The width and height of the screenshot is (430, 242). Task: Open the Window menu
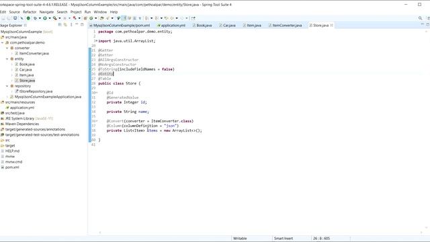(x=100, y=12)
